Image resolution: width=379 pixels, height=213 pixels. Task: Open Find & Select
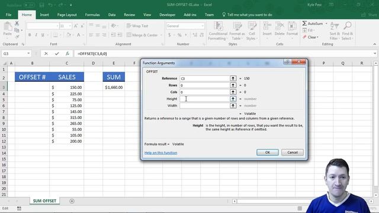point(348,31)
